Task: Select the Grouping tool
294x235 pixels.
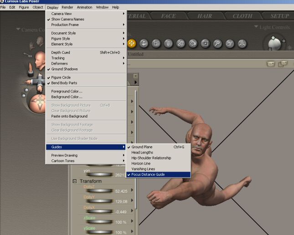Action: [x=205, y=43]
